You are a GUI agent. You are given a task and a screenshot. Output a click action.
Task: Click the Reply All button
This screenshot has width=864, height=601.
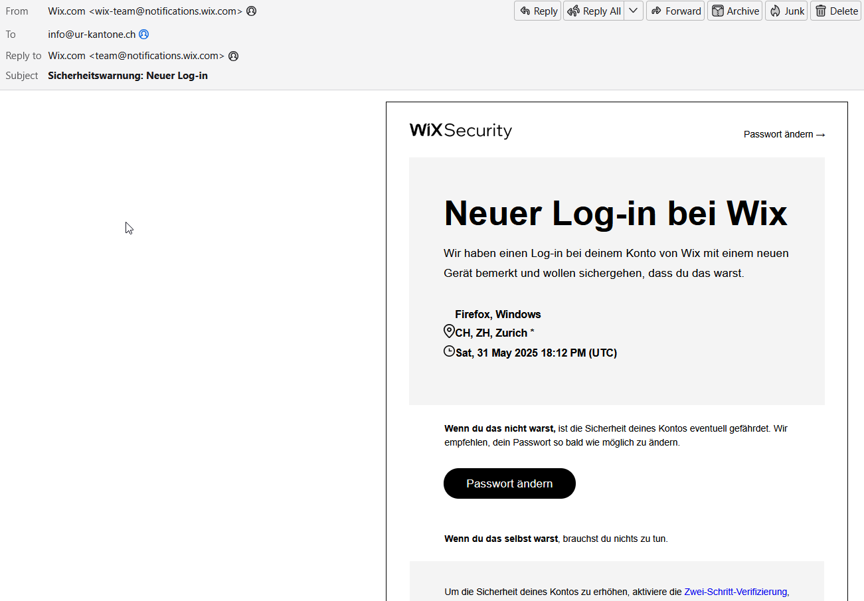(x=594, y=11)
